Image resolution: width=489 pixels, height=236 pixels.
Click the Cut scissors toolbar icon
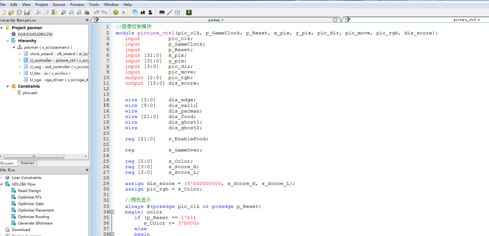pyautogui.click(x=38, y=12)
